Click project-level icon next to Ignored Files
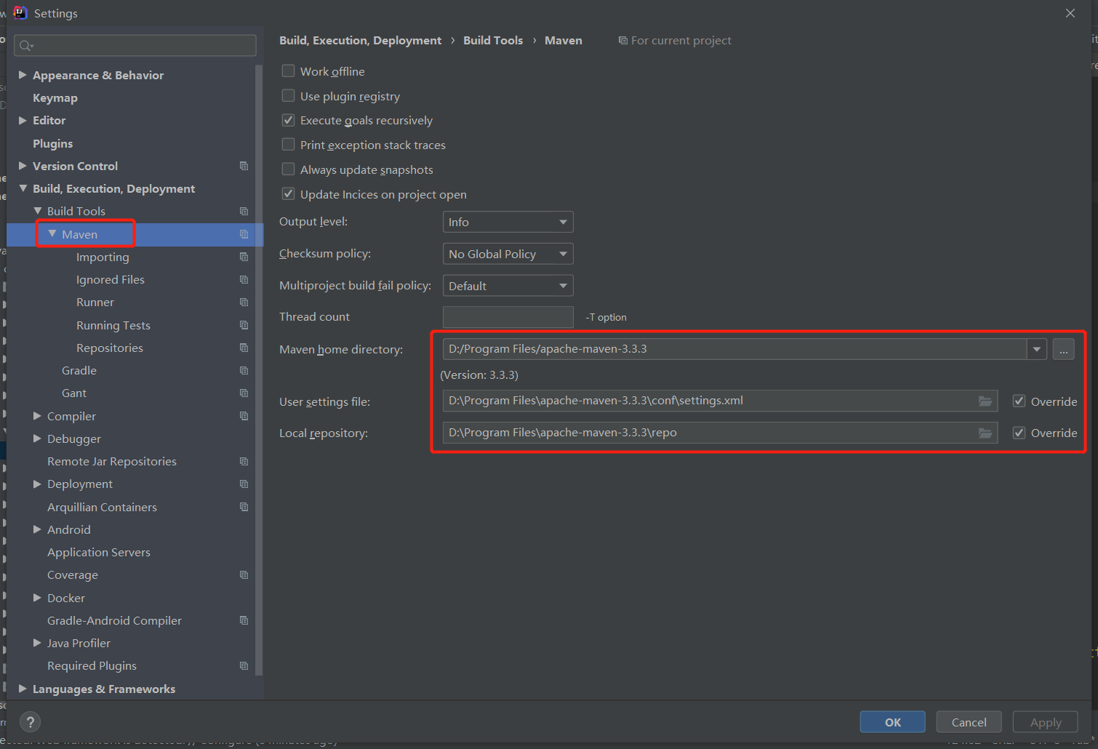1098x749 pixels. (x=244, y=279)
